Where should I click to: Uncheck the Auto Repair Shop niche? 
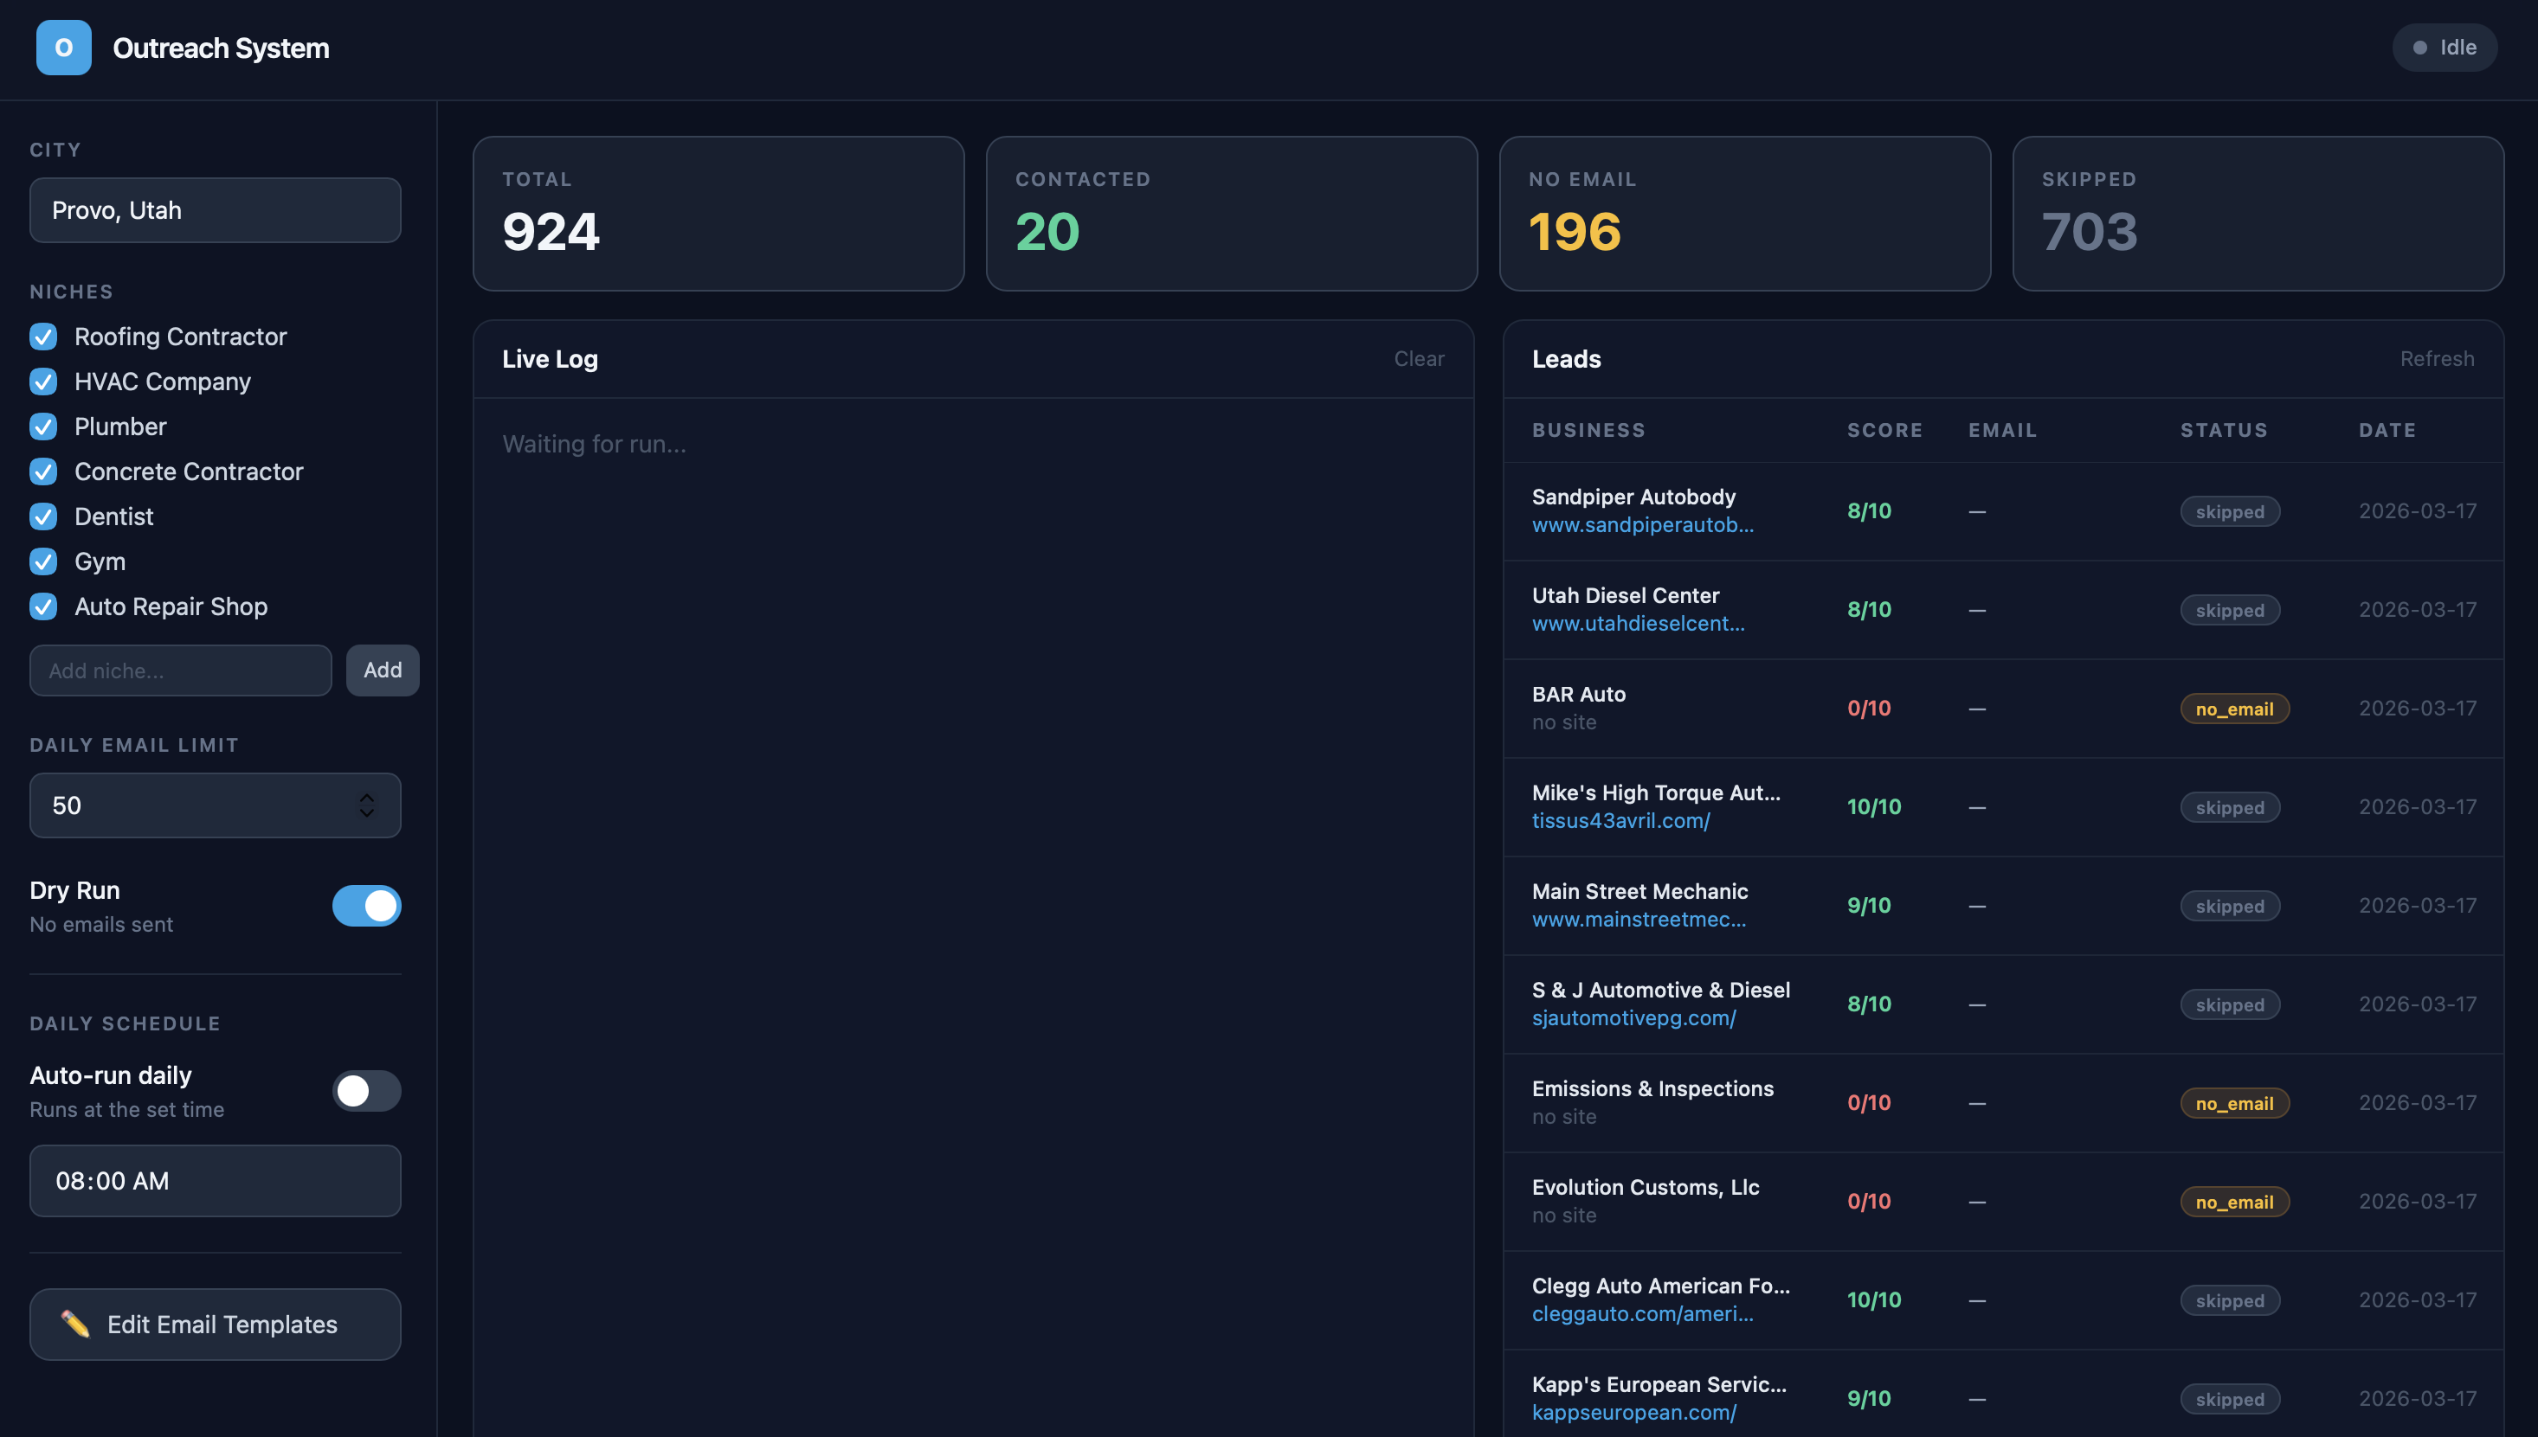point(42,606)
